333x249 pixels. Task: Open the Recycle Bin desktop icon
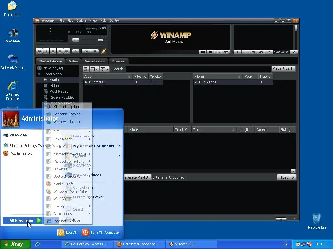pos(317,221)
